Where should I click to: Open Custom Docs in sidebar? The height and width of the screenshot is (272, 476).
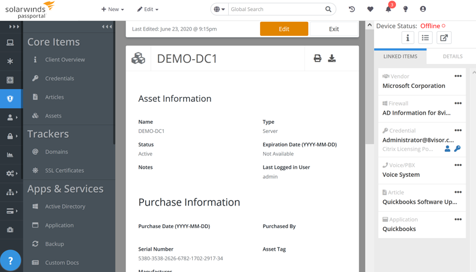(62, 263)
